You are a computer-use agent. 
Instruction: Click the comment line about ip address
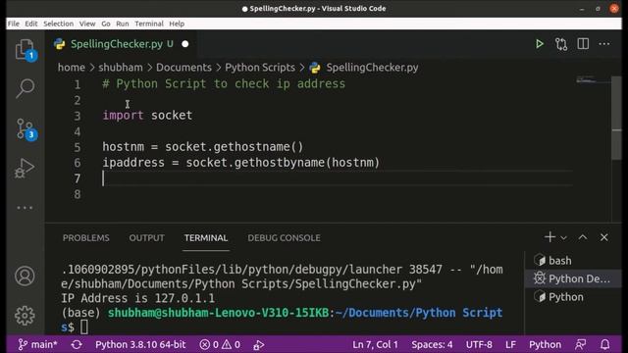(x=224, y=84)
